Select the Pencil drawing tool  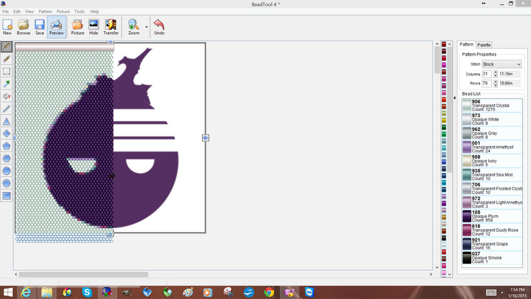coord(6,46)
